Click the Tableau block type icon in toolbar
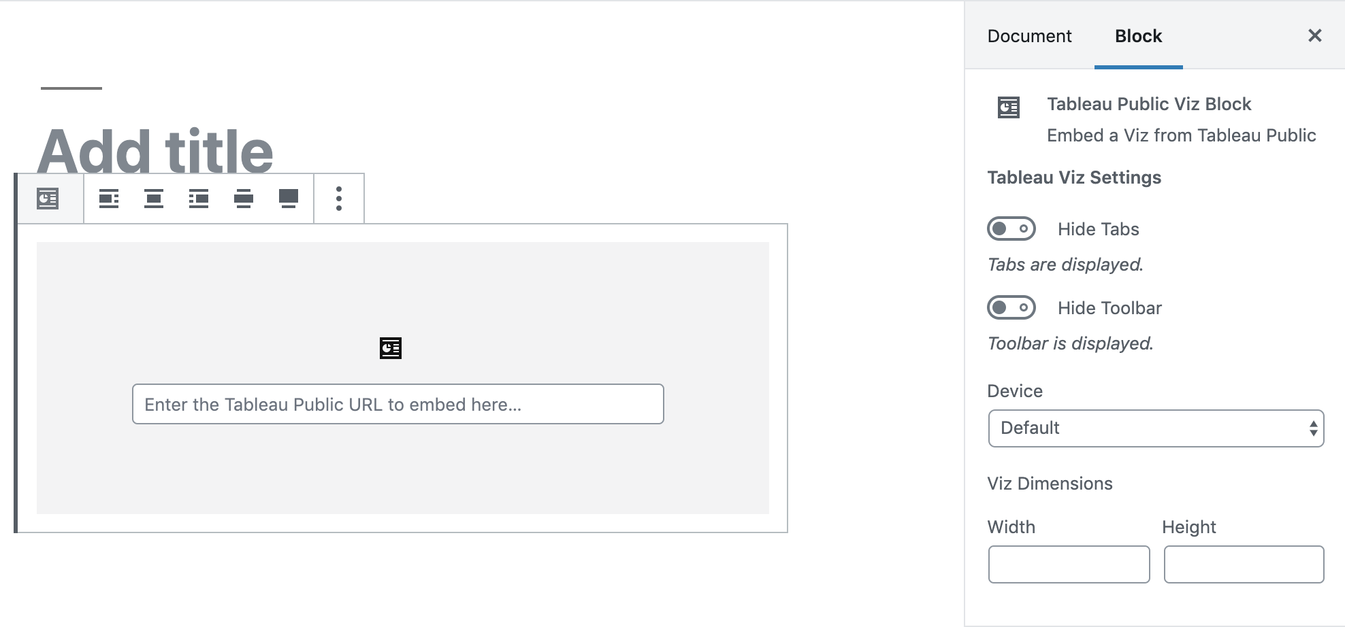Screen dimensions: 1345x627 pos(48,199)
